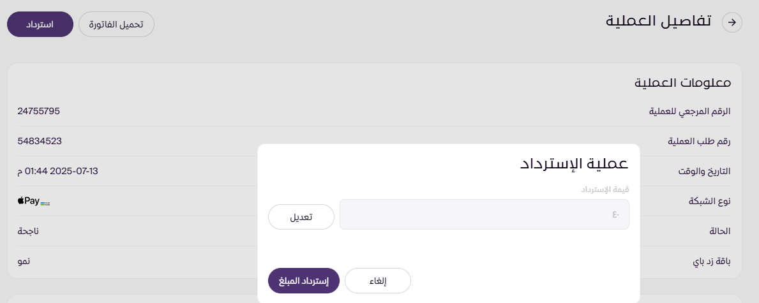
Task: Click the تفاصيل العملية page title
Action: (658, 21)
